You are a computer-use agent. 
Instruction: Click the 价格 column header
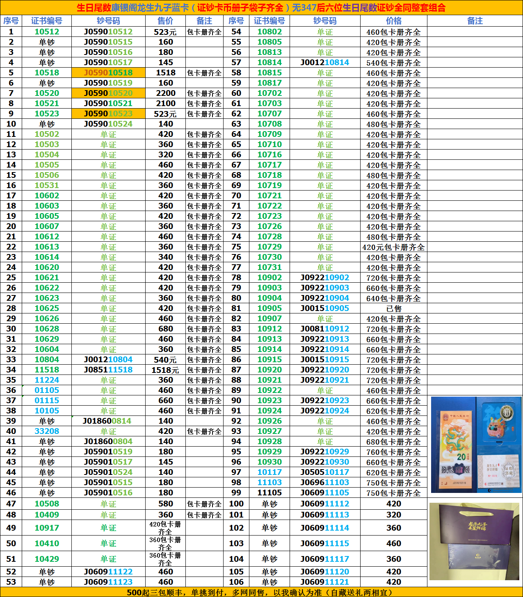coord(393,21)
